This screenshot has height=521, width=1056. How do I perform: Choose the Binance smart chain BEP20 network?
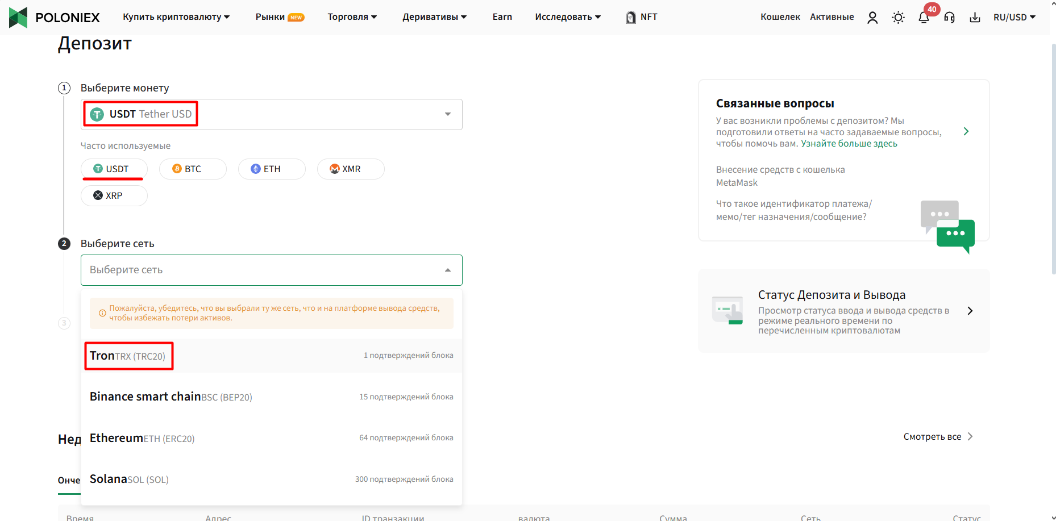(x=272, y=397)
